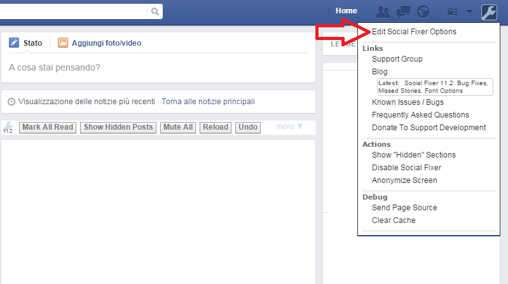Image resolution: width=508 pixels, height=284 pixels.
Task: Expand the 'more' dropdown in Social Fixer bar
Action: pos(290,126)
